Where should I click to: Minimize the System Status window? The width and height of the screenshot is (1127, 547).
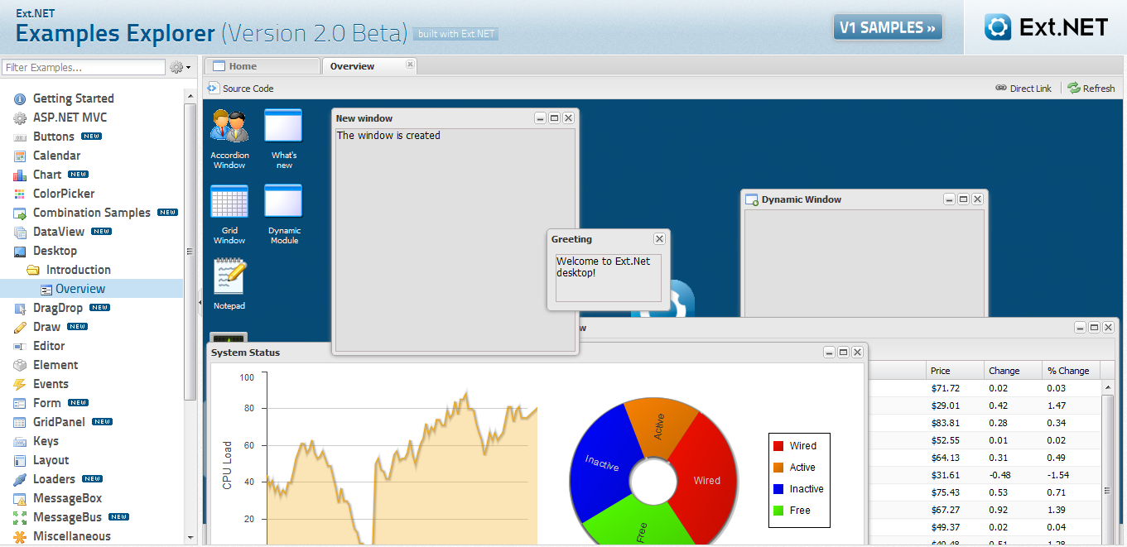point(829,353)
